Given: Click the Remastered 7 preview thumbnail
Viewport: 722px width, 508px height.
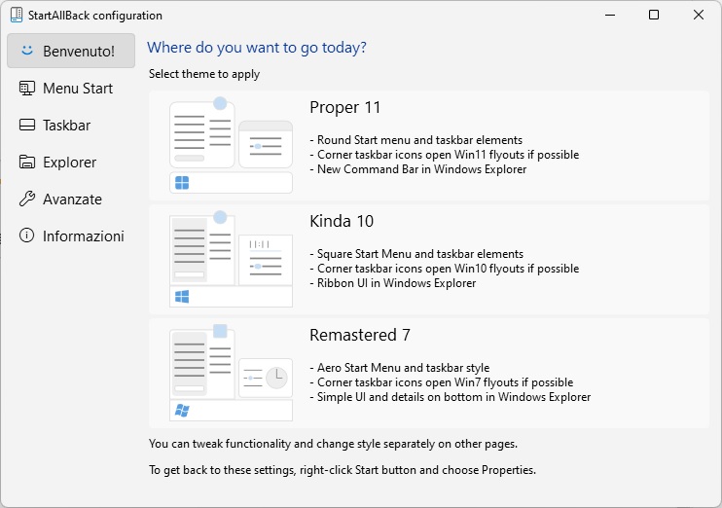Looking at the screenshot, I should pos(232,373).
